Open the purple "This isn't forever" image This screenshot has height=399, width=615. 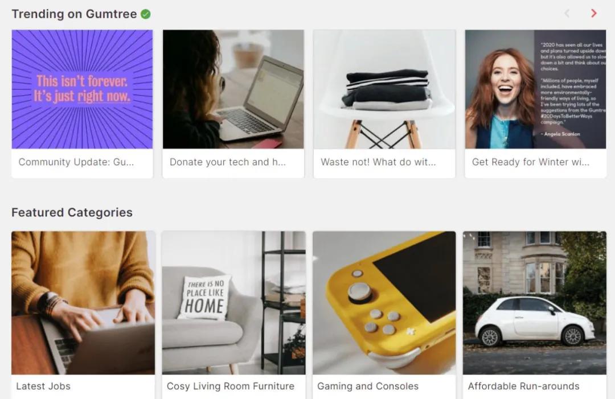tap(83, 89)
